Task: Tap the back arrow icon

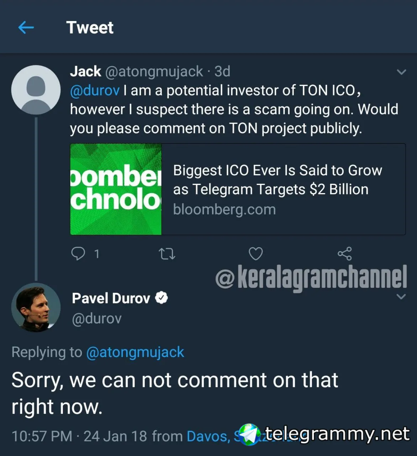Action: point(26,27)
